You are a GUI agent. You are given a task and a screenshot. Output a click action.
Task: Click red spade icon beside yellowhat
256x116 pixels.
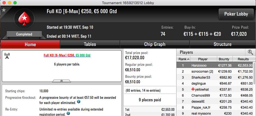[193, 89]
